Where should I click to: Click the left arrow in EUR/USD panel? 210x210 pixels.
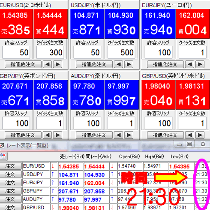(47, 64)
